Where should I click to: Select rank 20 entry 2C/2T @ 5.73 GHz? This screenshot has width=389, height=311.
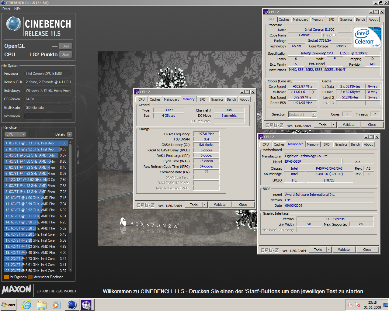36,258
